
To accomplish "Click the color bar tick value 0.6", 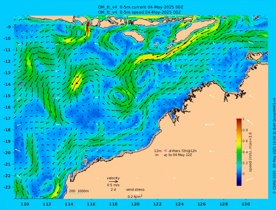I will (245, 141).
